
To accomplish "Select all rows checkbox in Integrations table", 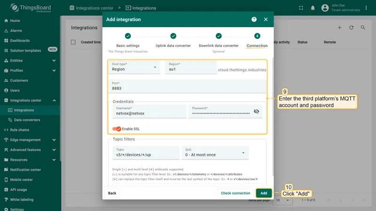I will [x=73, y=42].
